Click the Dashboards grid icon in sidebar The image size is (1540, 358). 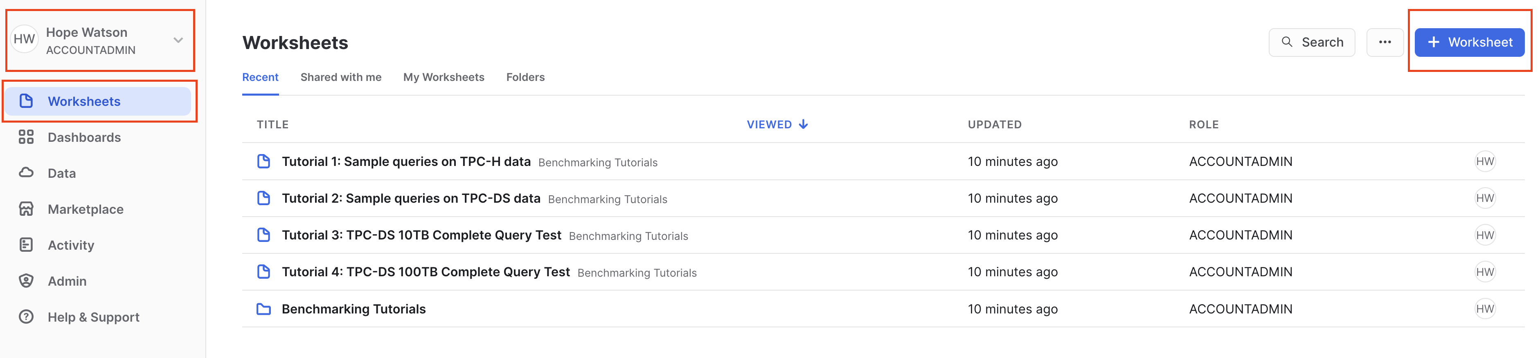pyautogui.click(x=26, y=137)
